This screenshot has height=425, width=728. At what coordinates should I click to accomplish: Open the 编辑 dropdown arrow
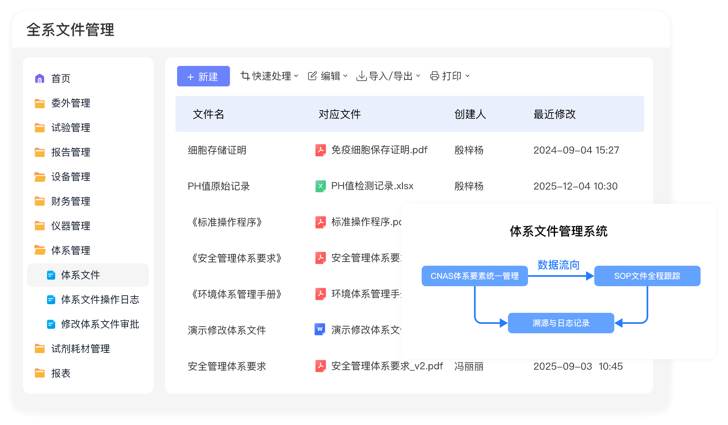pyautogui.click(x=345, y=76)
